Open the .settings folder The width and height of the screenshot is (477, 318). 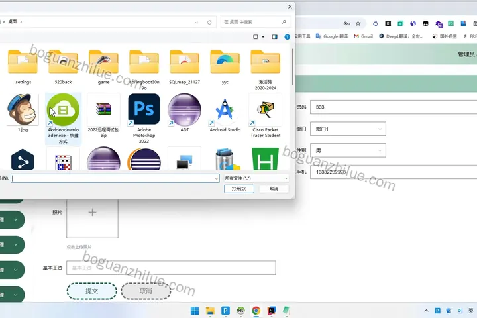click(23, 68)
